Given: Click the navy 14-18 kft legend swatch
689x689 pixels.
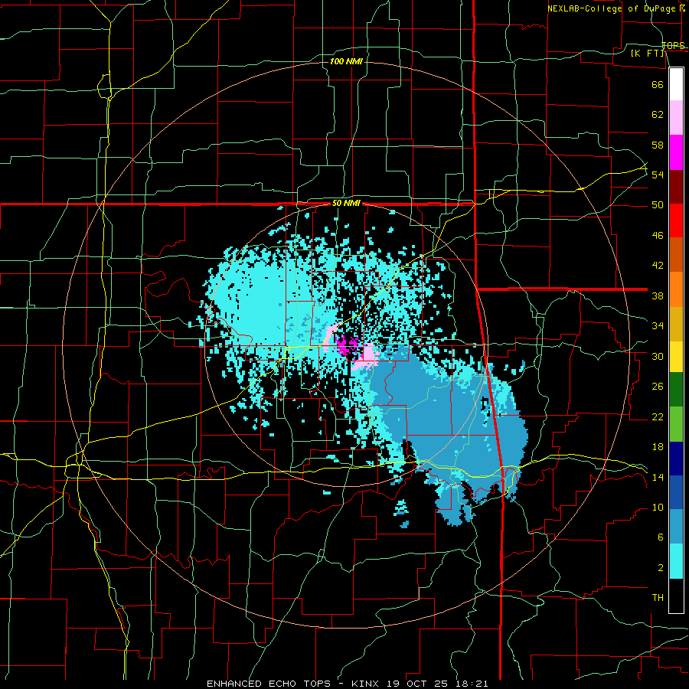Looking at the screenshot, I should pyautogui.click(x=676, y=459).
